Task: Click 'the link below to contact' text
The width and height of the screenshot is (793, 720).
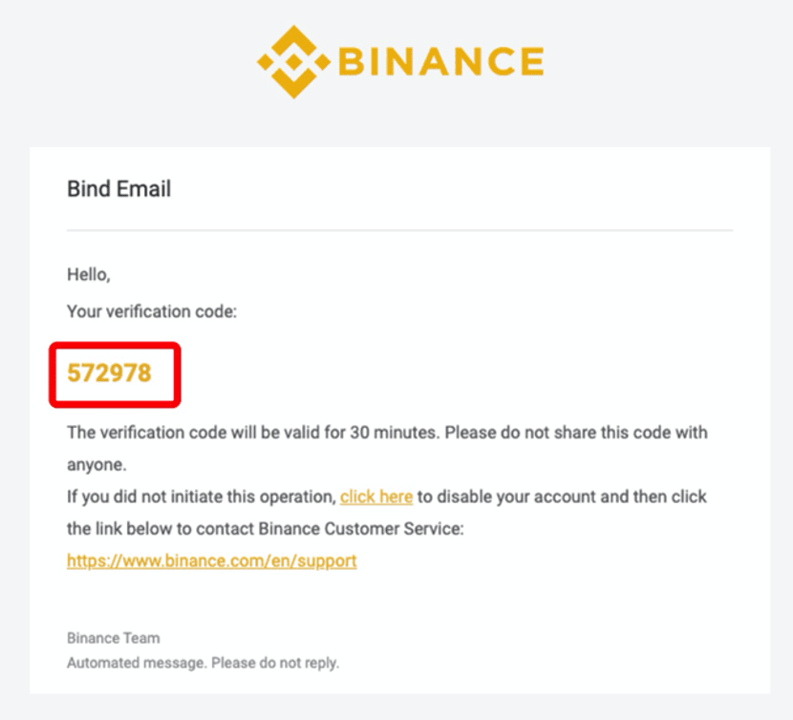Action: (161, 528)
